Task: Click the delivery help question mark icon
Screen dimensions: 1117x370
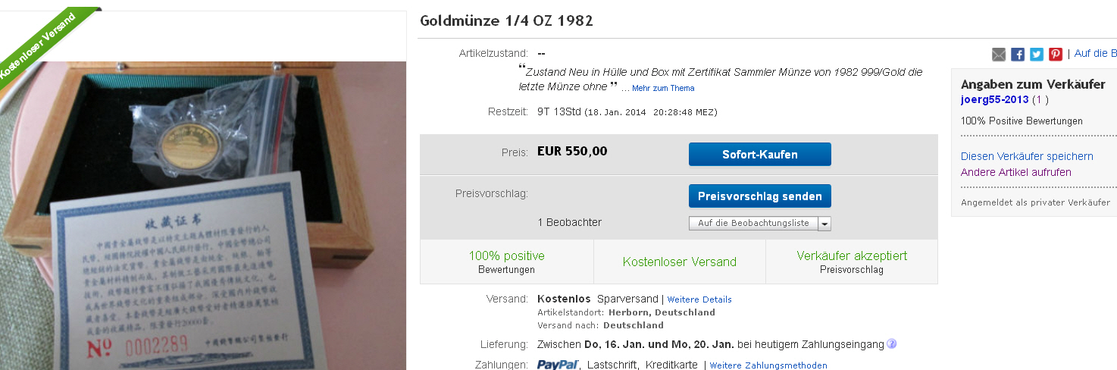Action: pyautogui.click(x=891, y=344)
